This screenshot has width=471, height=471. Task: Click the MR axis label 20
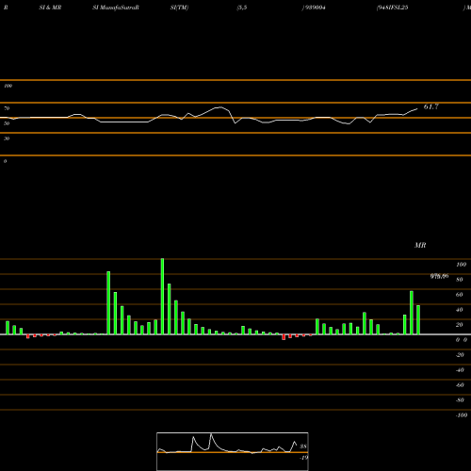460,325
